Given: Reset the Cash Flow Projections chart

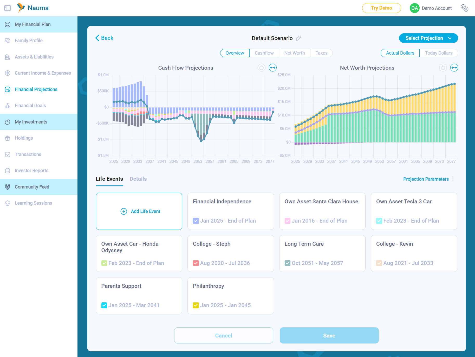Looking at the screenshot, I should coord(261,68).
